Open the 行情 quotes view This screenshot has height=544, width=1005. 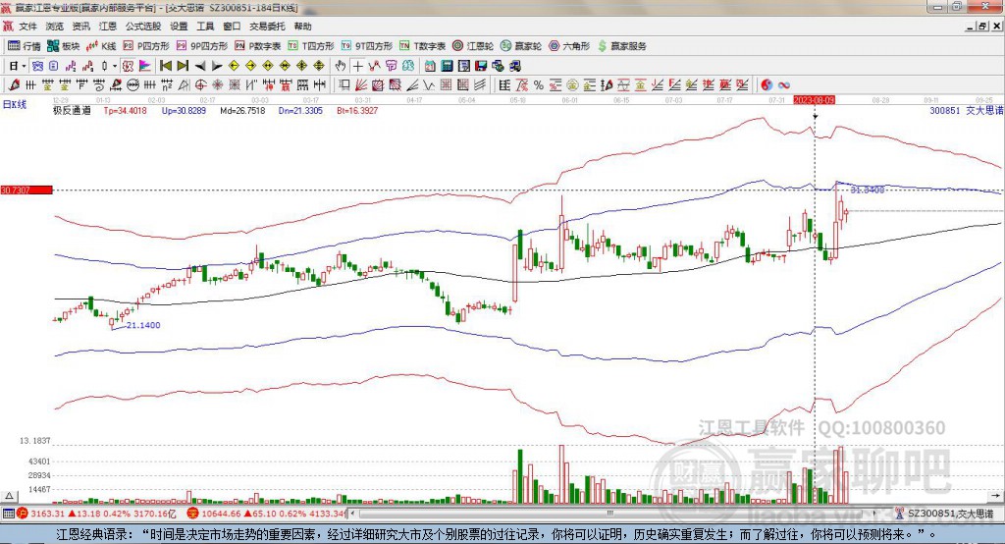coord(25,46)
